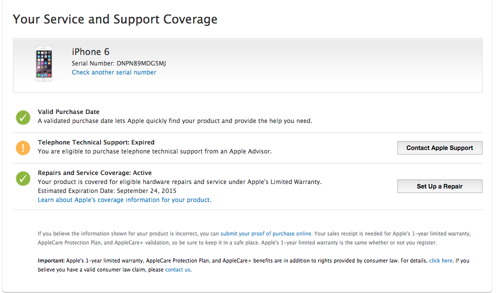This screenshot has height=293, width=503.
Task: Click the Apple Advisor eligibility description text
Action: pyautogui.click(x=155, y=151)
